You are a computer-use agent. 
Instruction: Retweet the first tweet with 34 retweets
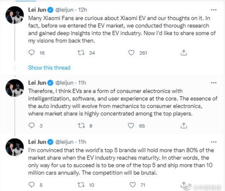tap(82, 53)
